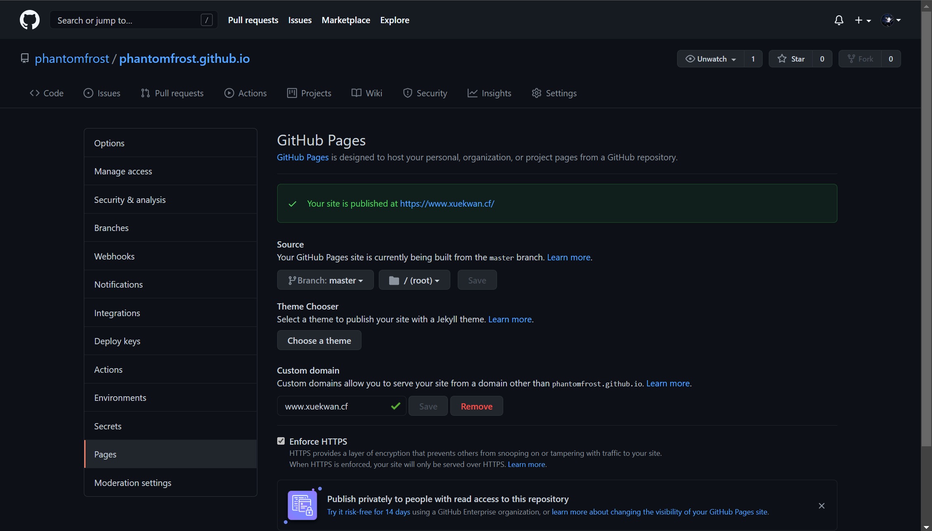
Task: Open the repository Issues tab
Action: (102, 93)
